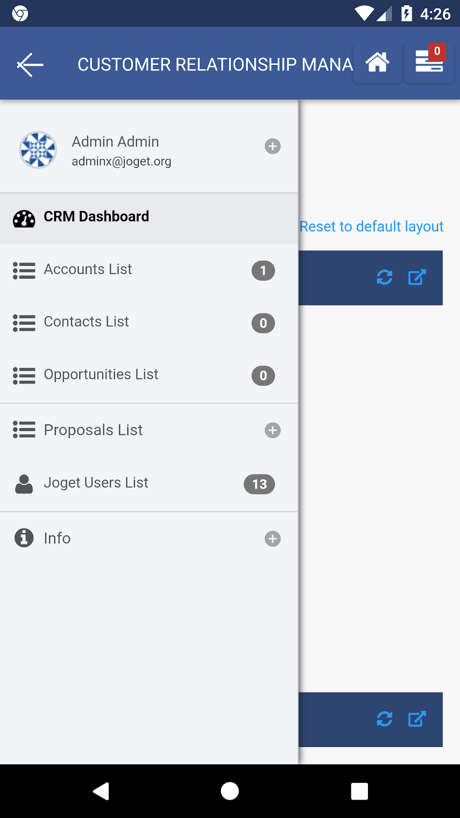Image resolution: width=460 pixels, height=818 pixels.
Task: Click refresh icon on upper dashboard panel
Action: [x=384, y=278]
